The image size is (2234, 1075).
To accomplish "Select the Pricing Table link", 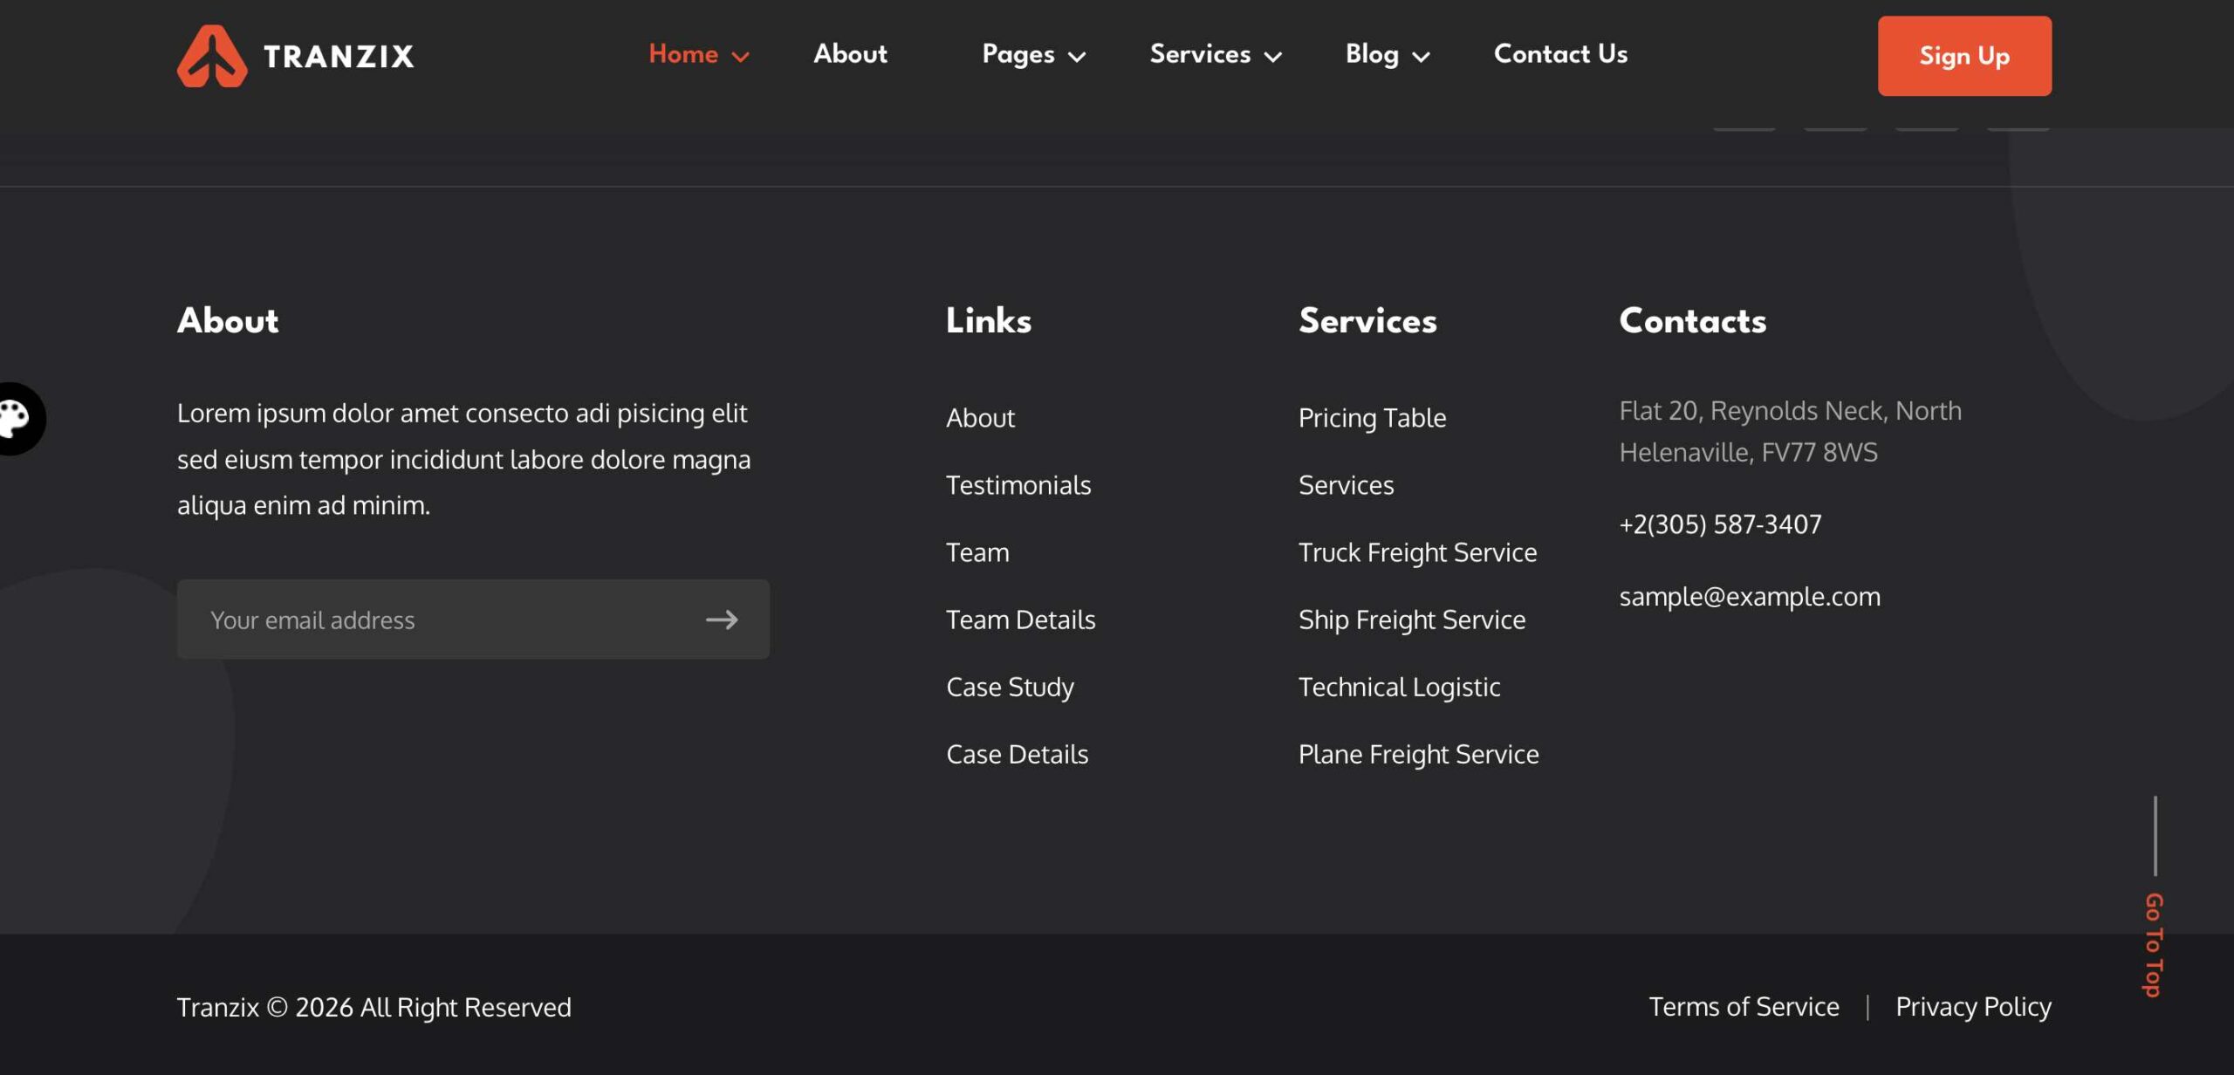I will tap(1372, 418).
